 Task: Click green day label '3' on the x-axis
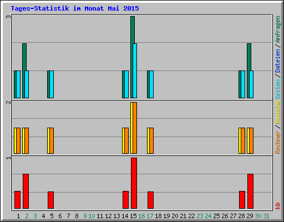(x=35, y=216)
